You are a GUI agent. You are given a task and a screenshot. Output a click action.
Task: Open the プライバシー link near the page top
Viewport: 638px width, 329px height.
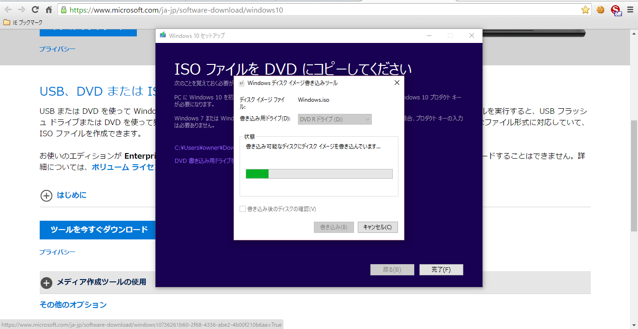click(x=57, y=49)
